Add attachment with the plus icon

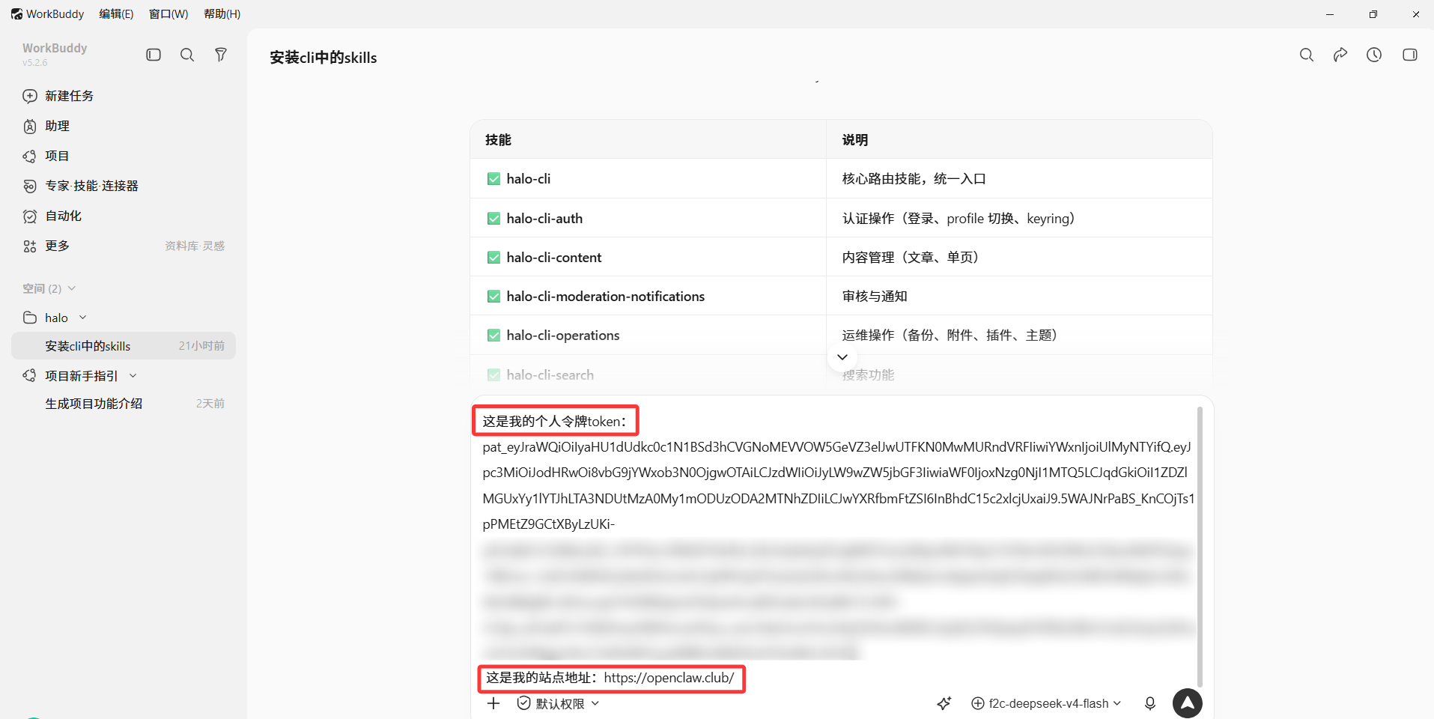pos(493,703)
